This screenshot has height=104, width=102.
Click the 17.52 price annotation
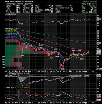click(x=23, y=44)
